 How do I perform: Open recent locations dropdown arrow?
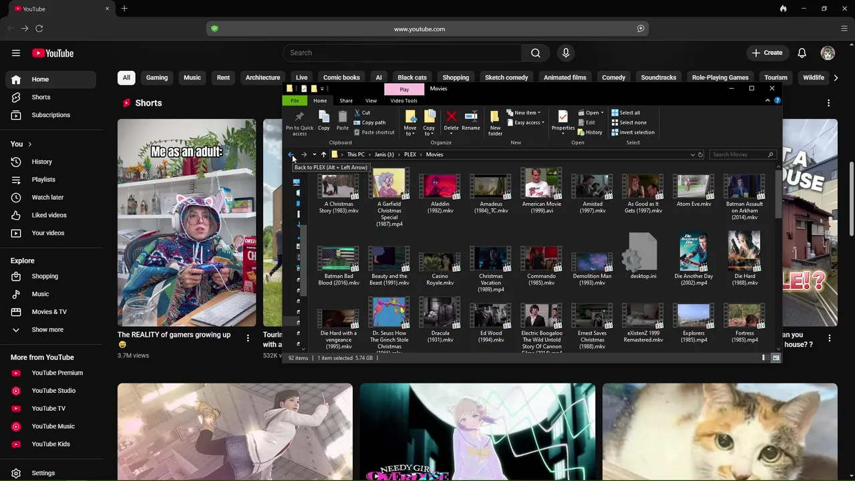pos(314,154)
